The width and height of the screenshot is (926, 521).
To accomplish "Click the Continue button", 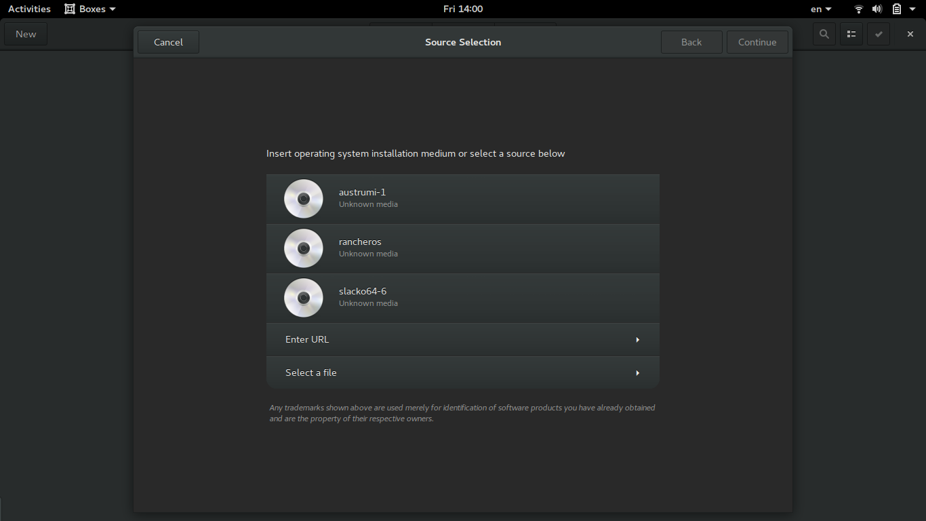I will (x=757, y=42).
